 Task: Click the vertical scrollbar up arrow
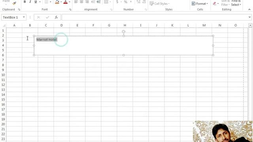[x=250, y=25]
